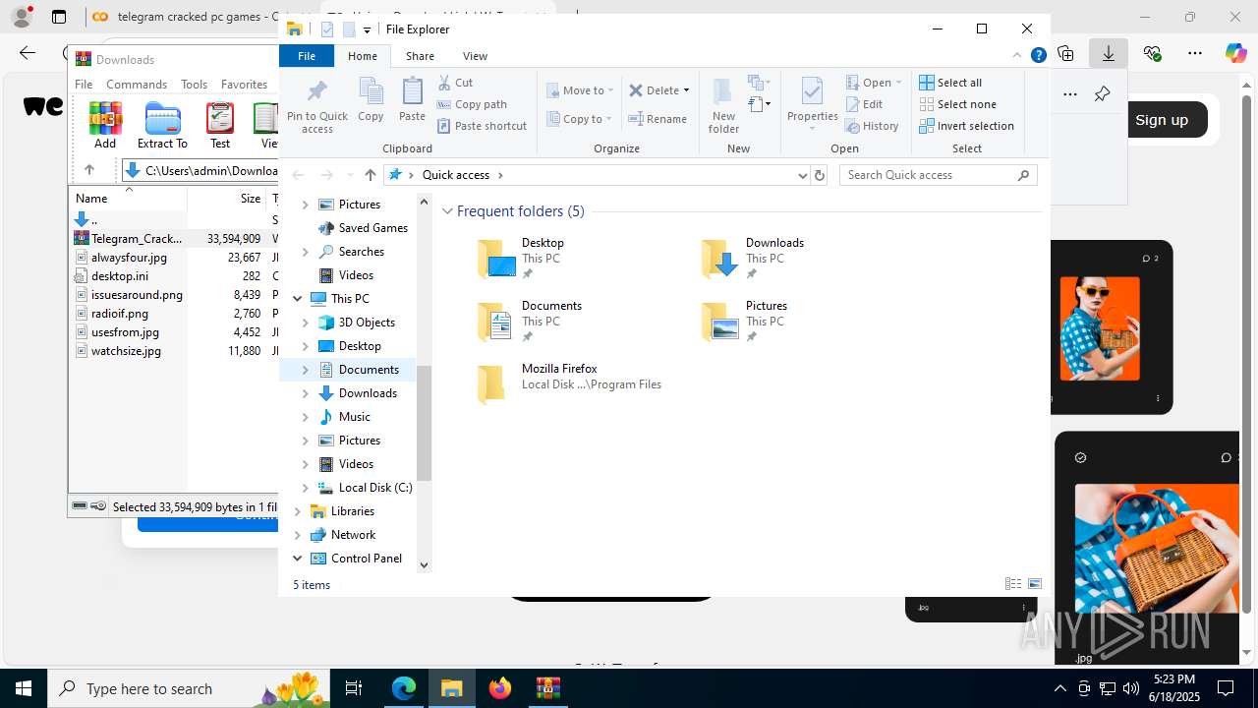Expand Local Disk (C:) node
The width and height of the screenshot is (1258, 708).
pyautogui.click(x=305, y=488)
